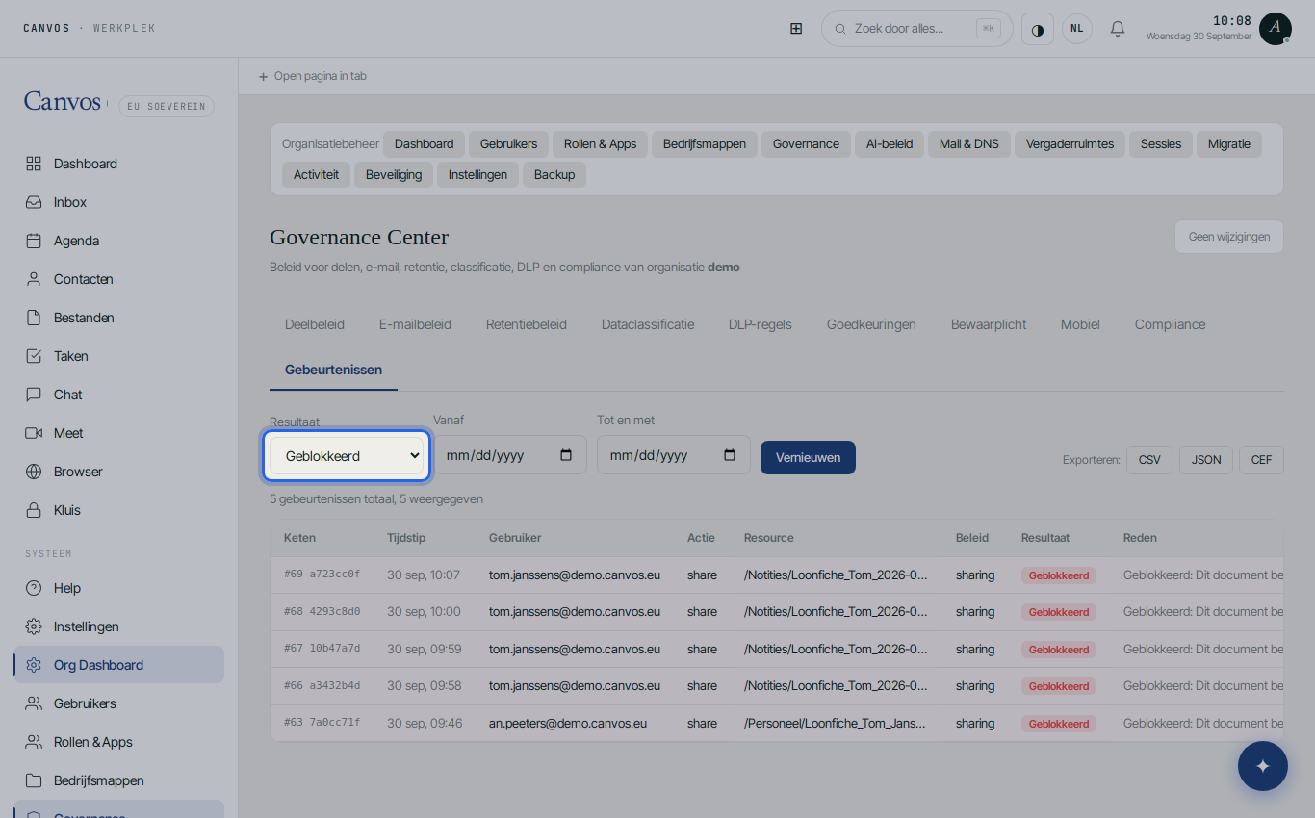Click the Geen wijzigingen button
This screenshot has height=818, width=1315.
[x=1229, y=237]
